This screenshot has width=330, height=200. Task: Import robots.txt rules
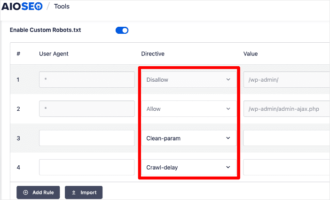pyautogui.click(x=84, y=192)
